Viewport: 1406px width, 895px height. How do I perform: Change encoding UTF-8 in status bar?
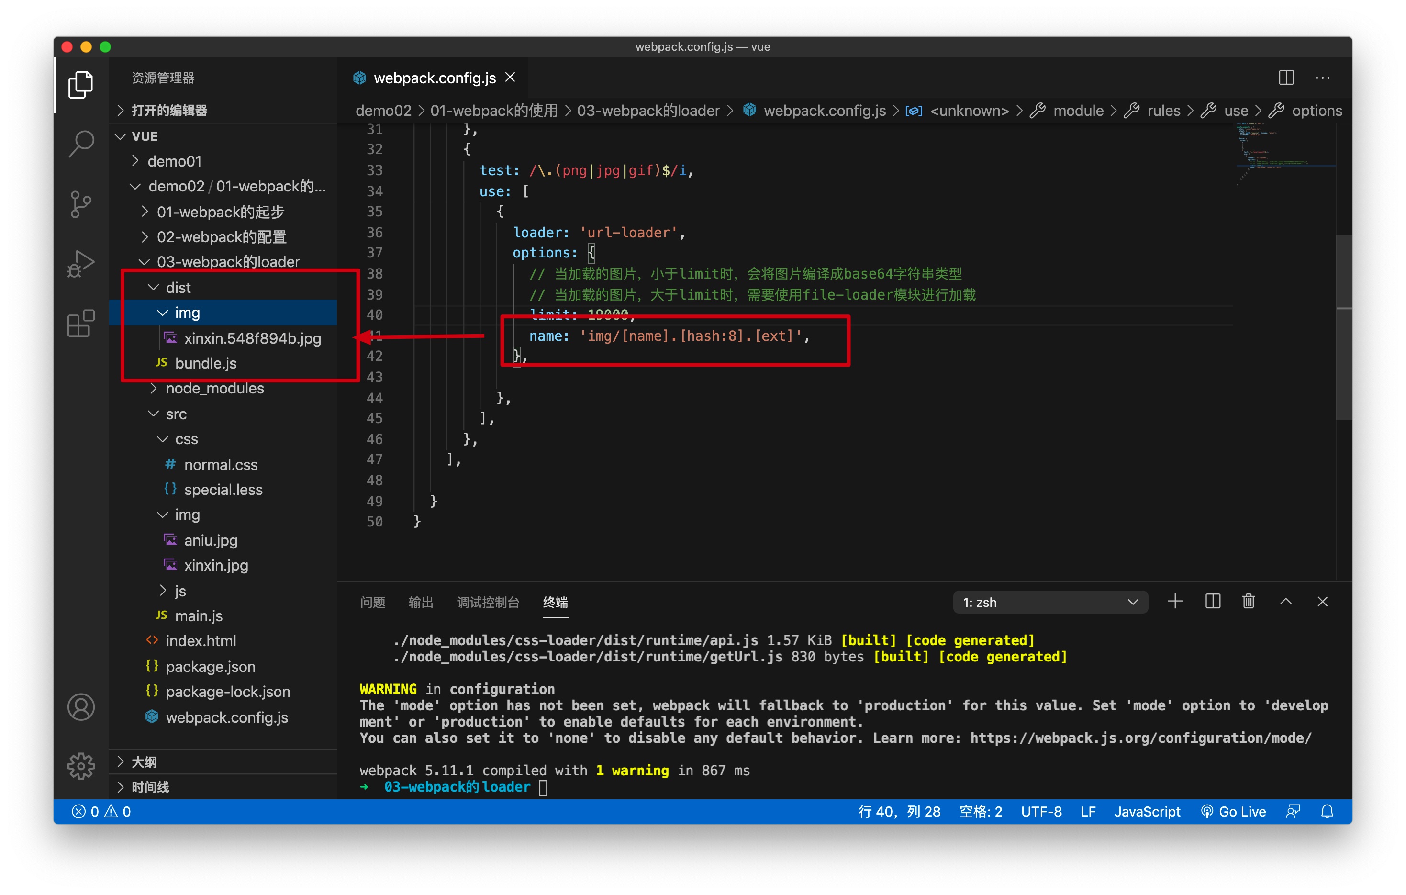(x=1041, y=812)
